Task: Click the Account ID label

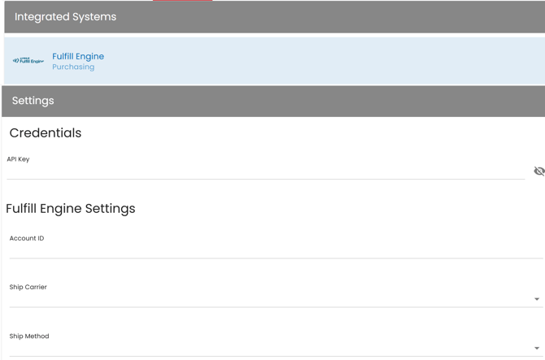Action: coord(27,238)
